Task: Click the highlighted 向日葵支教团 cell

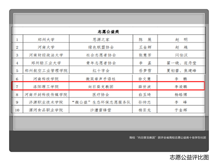Action: [101, 86]
